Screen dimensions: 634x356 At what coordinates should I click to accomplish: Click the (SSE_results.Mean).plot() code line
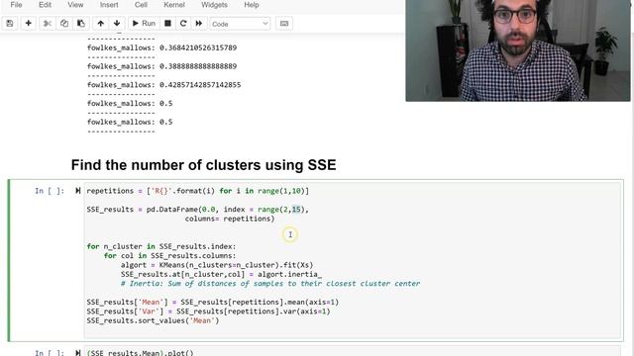pos(141,353)
